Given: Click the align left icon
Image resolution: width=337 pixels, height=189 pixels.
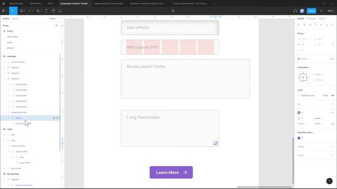Looking at the screenshot, I should [299, 25].
